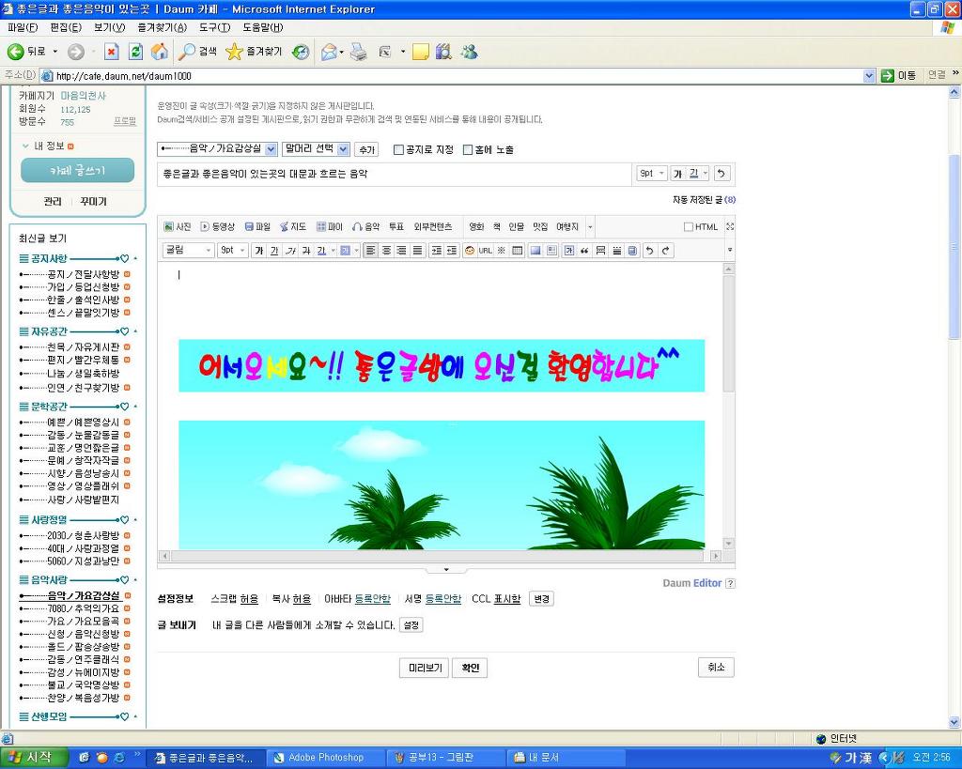Screen dimensions: 962x769
Task: Open the 도구(T) menu in menu bar
Action: pyautogui.click(x=214, y=27)
